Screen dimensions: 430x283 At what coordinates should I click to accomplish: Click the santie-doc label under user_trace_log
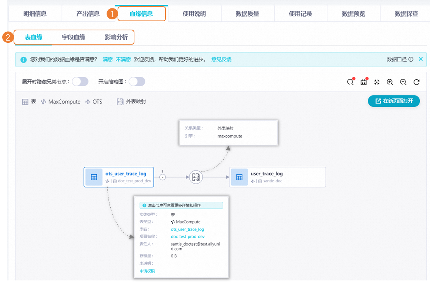[x=273, y=181]
